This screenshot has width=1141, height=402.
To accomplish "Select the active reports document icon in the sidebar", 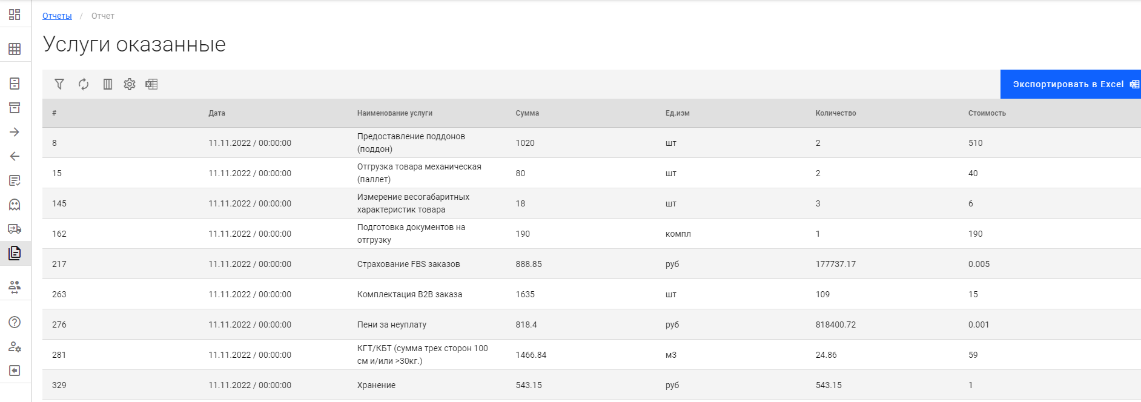I will pos(15,253).
